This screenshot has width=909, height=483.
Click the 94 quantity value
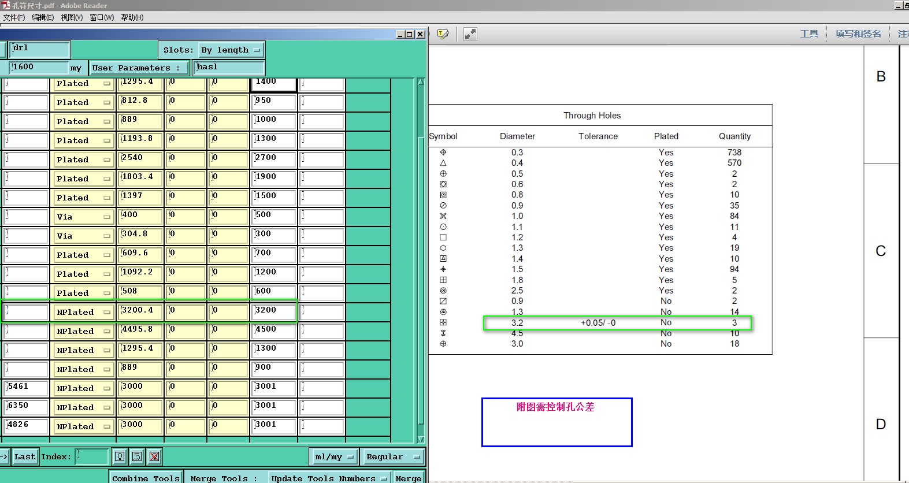coord(734,269)
